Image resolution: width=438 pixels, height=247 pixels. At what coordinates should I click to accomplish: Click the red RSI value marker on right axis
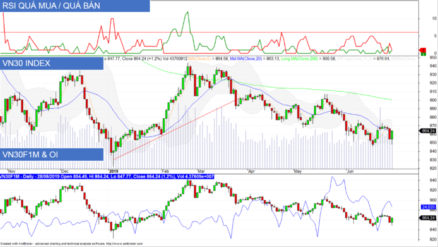423,50
